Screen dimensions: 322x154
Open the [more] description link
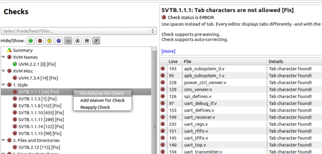(x=168, y=51)
